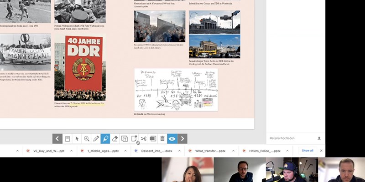
Task: Open the 40 Jahre DDR poster image
Action: tap(83, 64)
